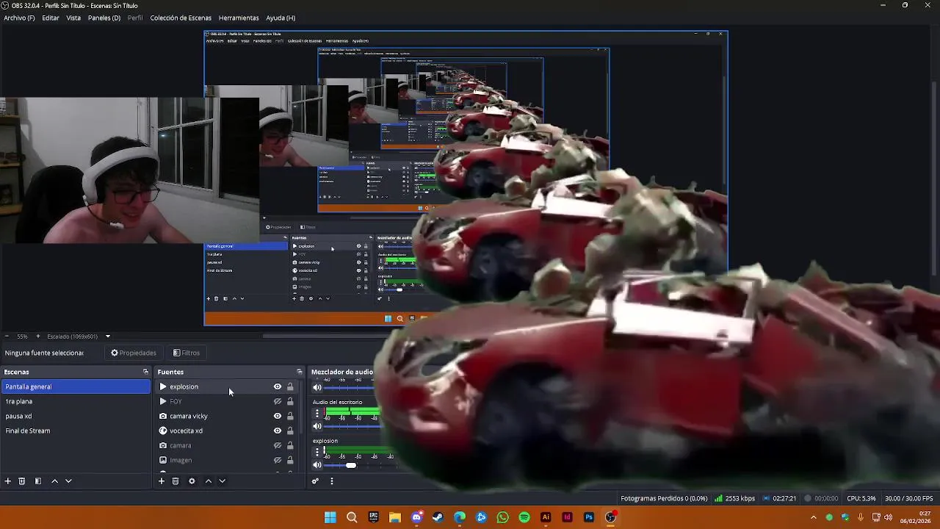
Task: Open scene filters icon in Escenas toolbar
Action: pos(38,481)
